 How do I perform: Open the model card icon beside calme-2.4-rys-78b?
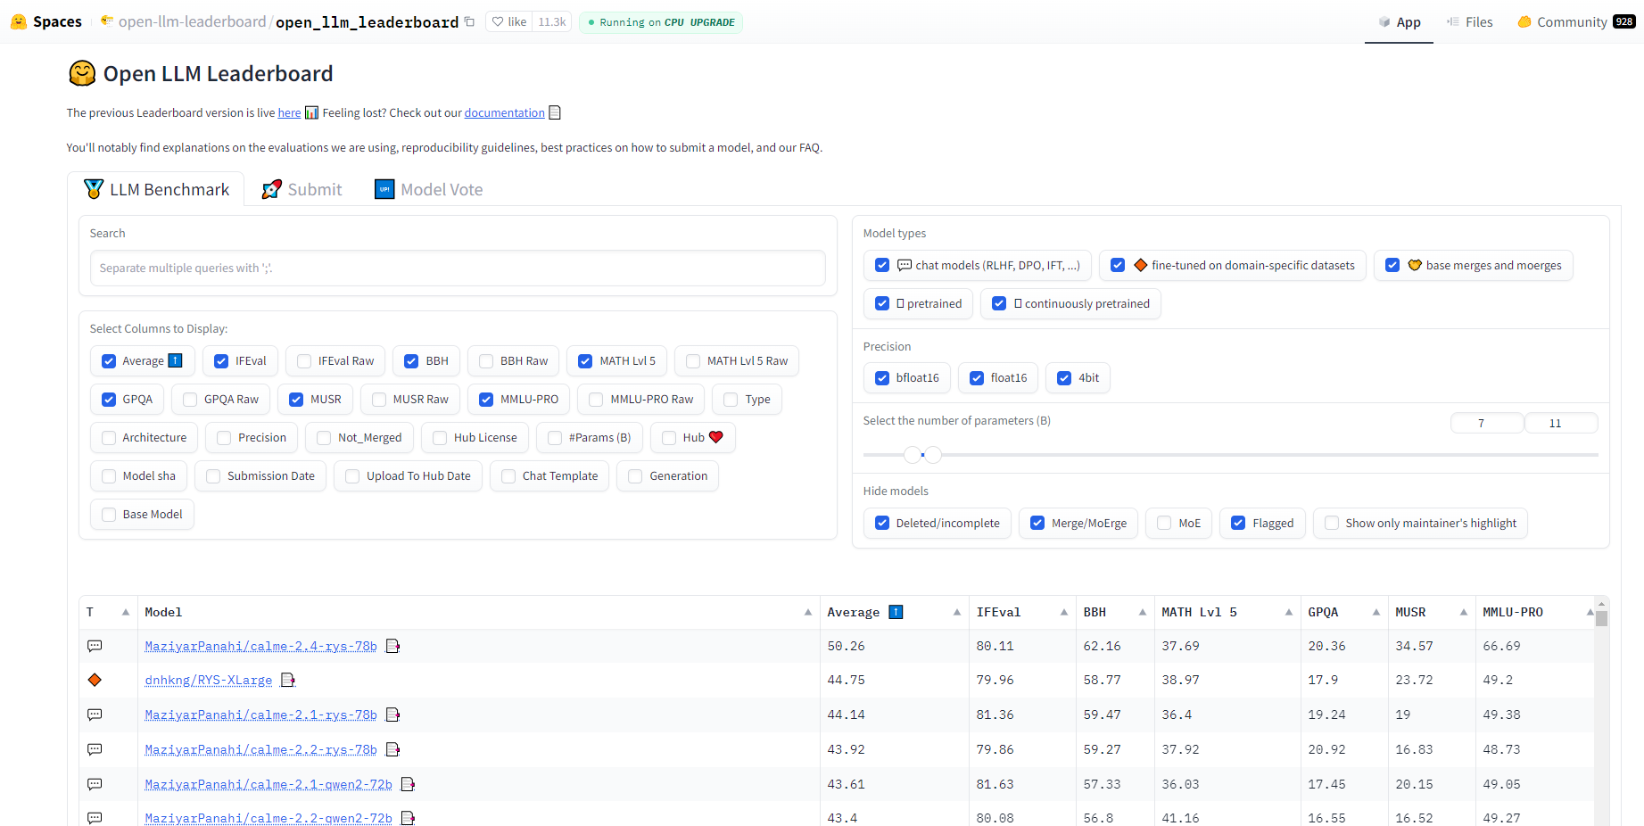[x=392, y=646]
